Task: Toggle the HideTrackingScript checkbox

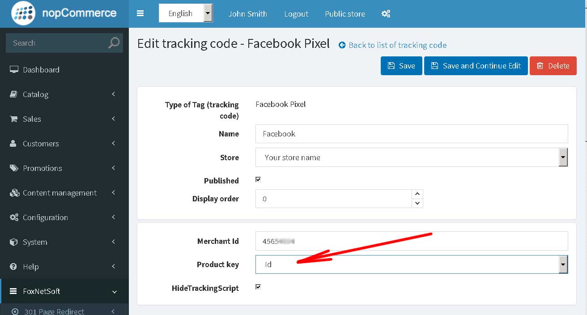Action: (258, 287)
